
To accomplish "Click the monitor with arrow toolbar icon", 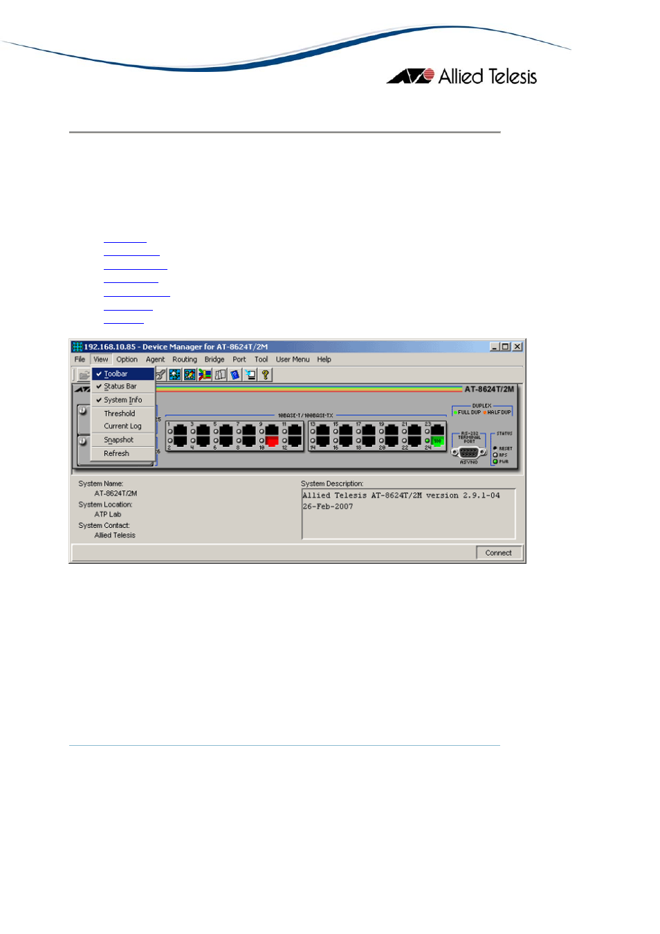I will [250, 374].
